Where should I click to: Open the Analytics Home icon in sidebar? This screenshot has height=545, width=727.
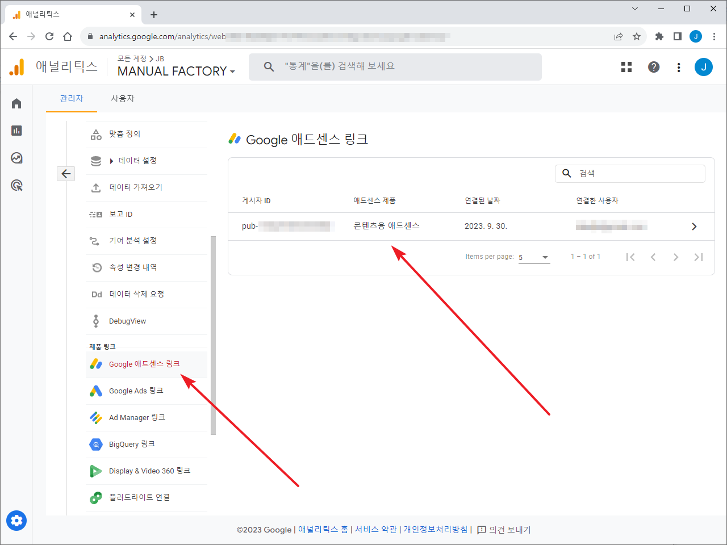tap(16, 103)
